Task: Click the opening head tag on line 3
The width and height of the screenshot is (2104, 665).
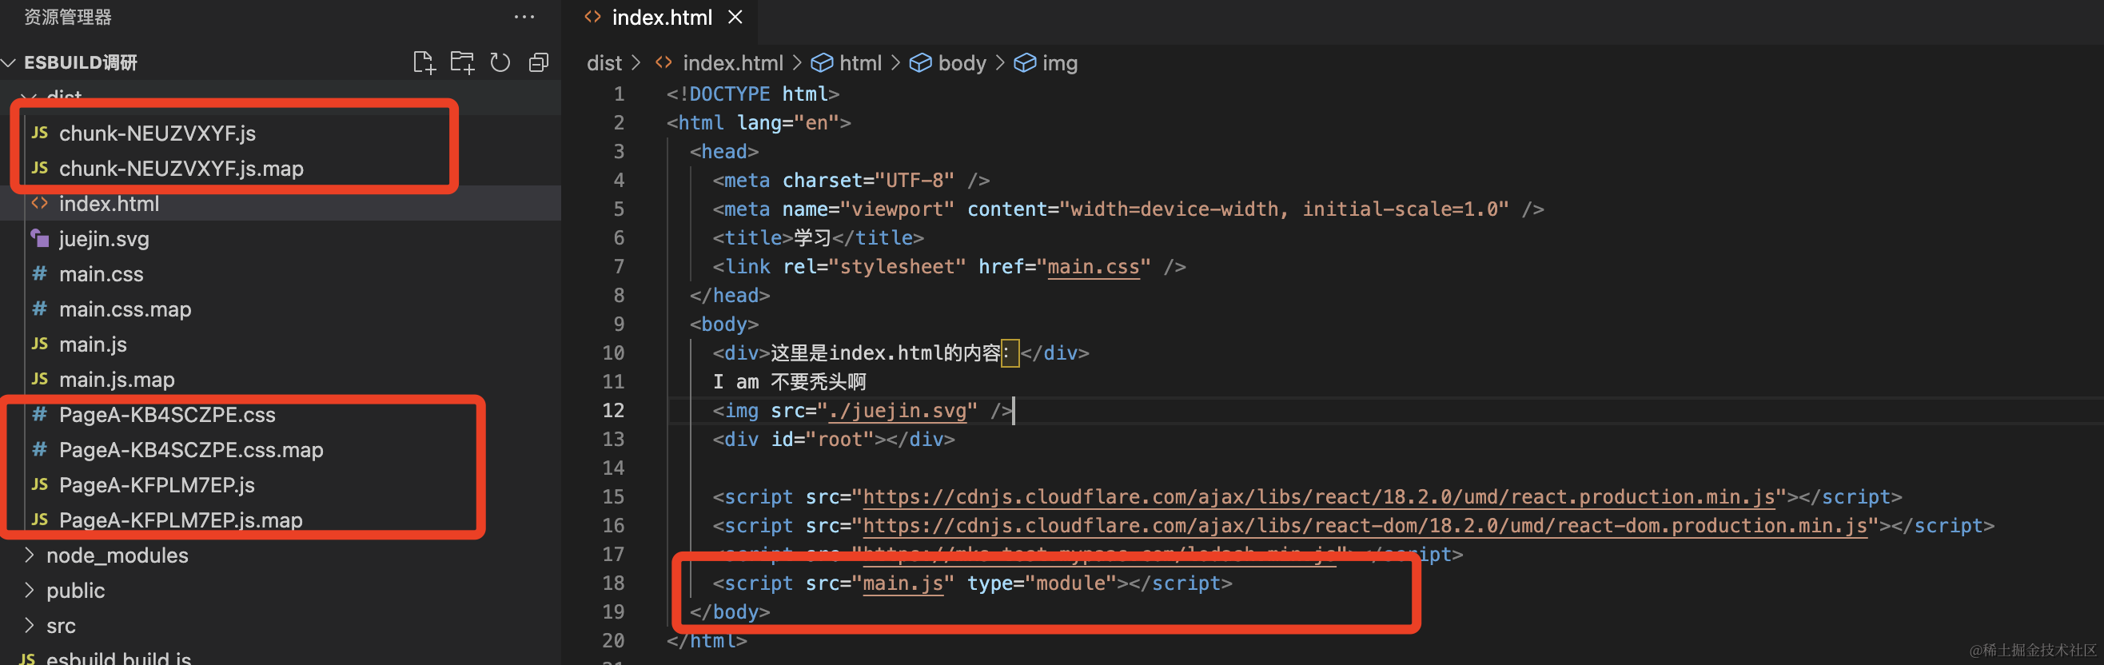Action: coord(723,151)
